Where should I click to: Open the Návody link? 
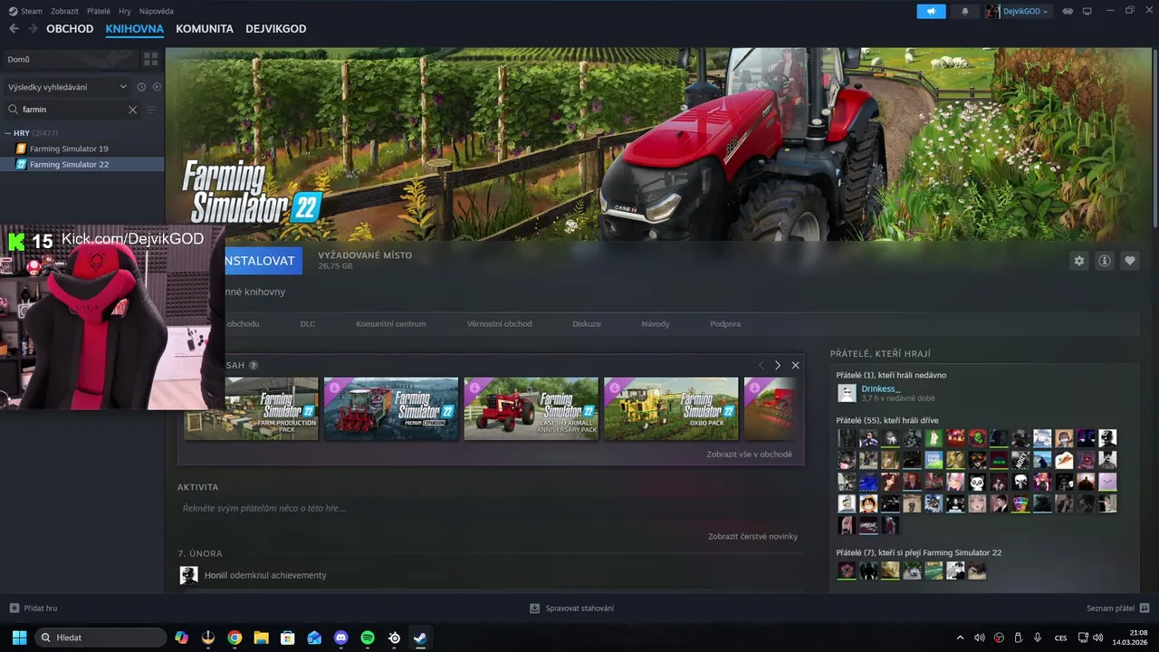(656, 323)
